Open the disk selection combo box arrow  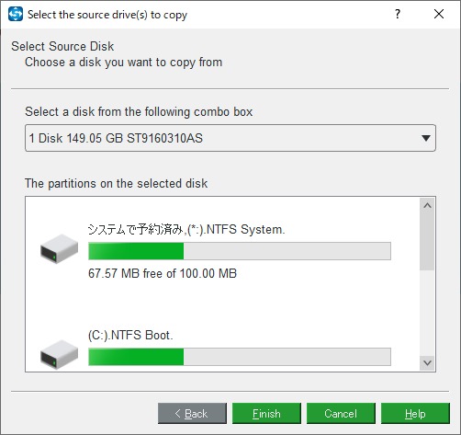click(x=426, y=138)
